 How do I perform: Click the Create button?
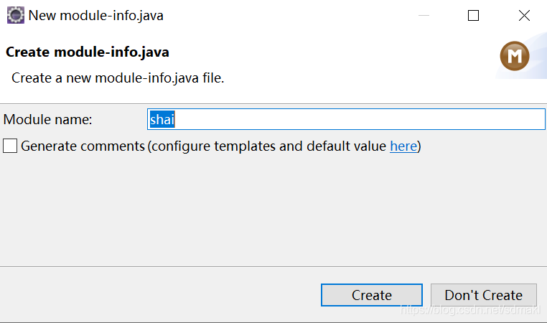tap(372, 295)
